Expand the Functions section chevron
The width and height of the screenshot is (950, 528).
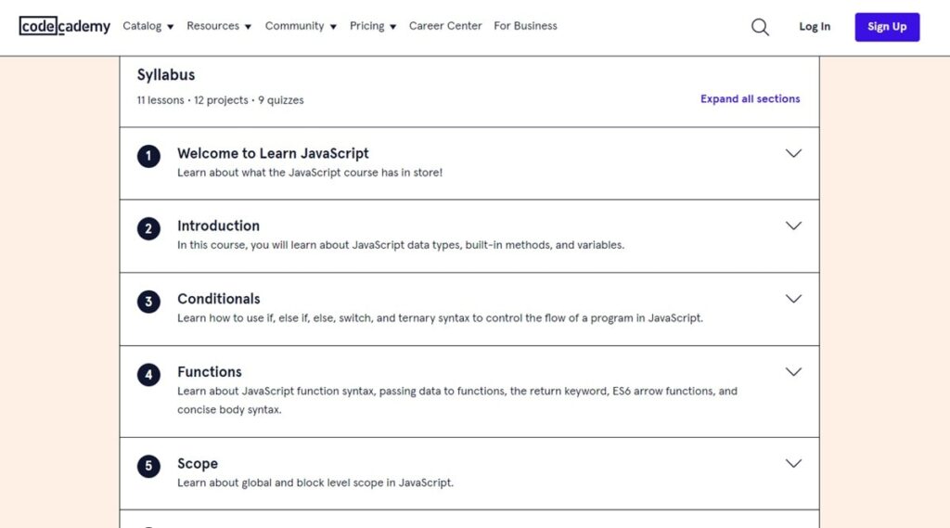pos(793,372)
